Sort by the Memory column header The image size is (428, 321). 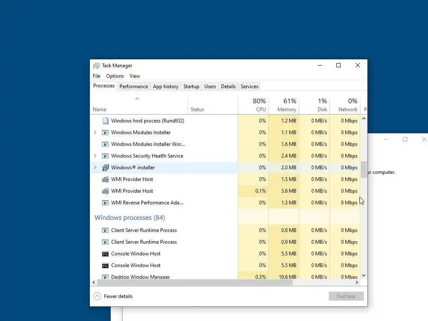click(x=284, y=105)
